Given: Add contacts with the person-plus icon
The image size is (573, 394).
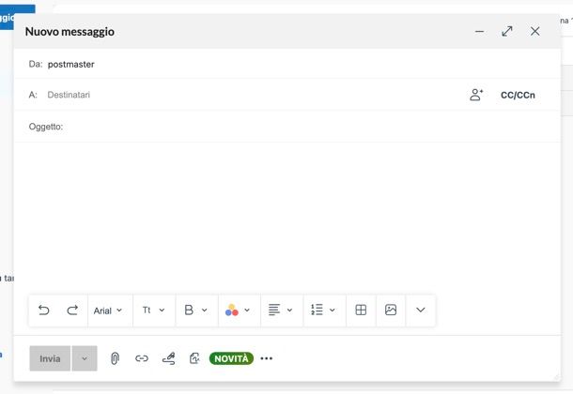Looking at the screenshot, I should click(476, 95).
